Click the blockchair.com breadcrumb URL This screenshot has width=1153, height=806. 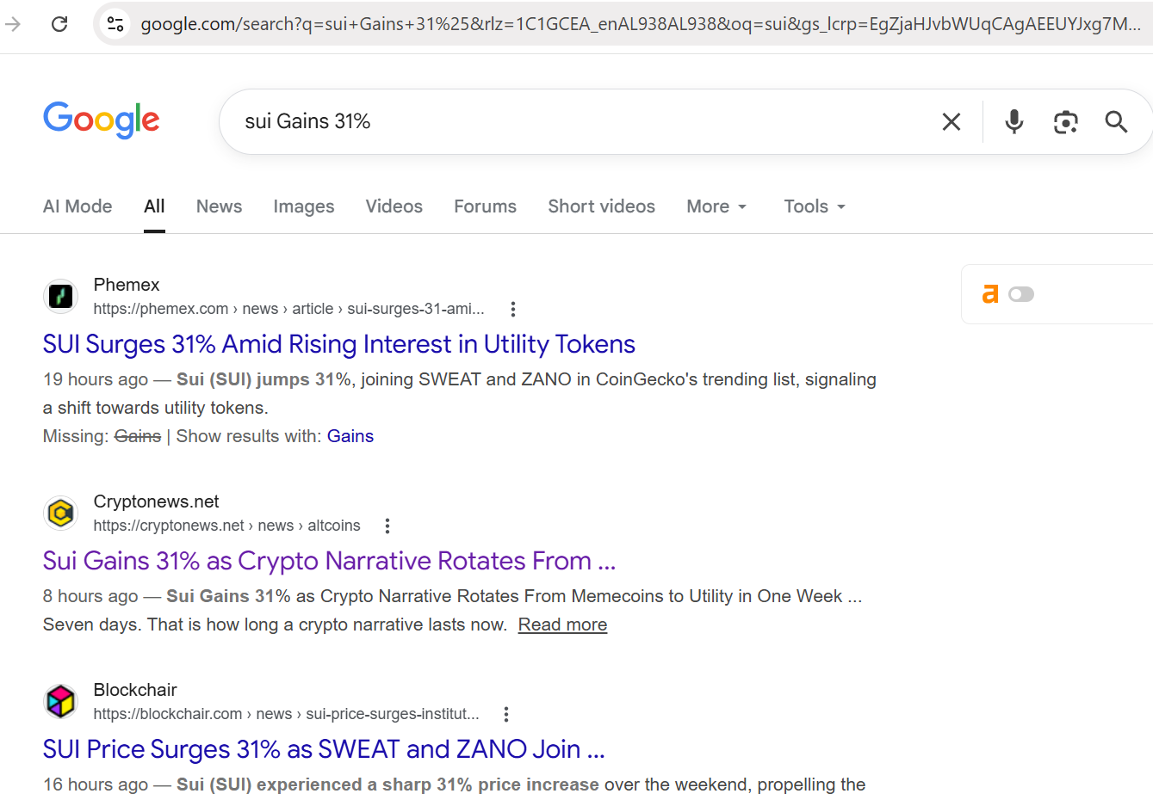(x=287, y=714)
